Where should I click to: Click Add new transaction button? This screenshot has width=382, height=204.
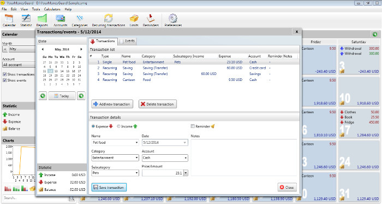(112, 104)
